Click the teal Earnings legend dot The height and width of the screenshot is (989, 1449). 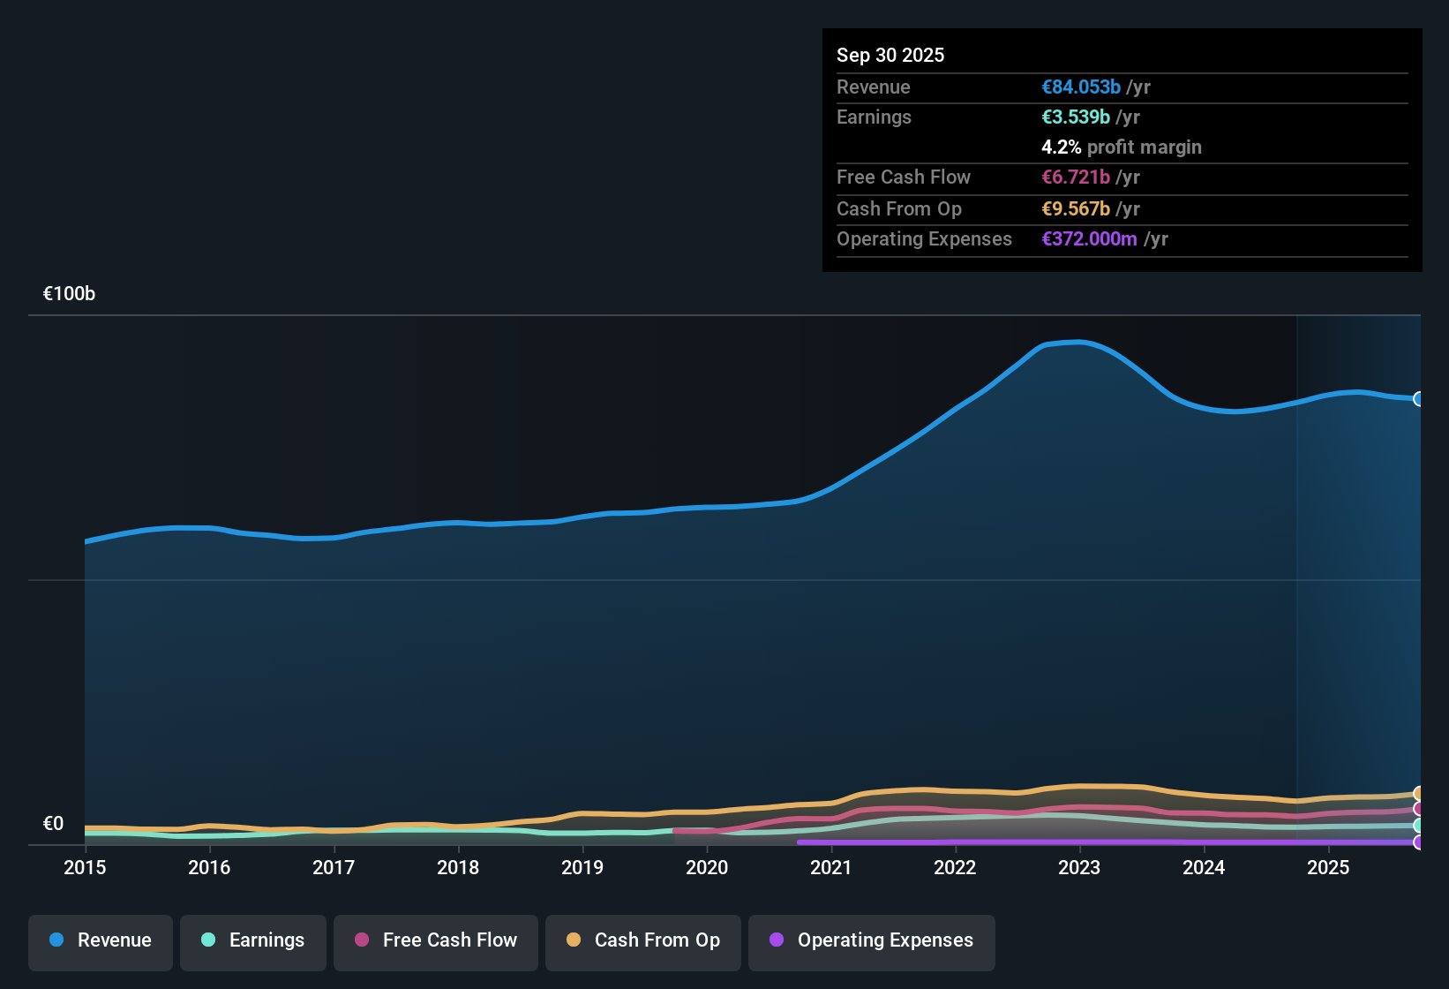(208, 940)
